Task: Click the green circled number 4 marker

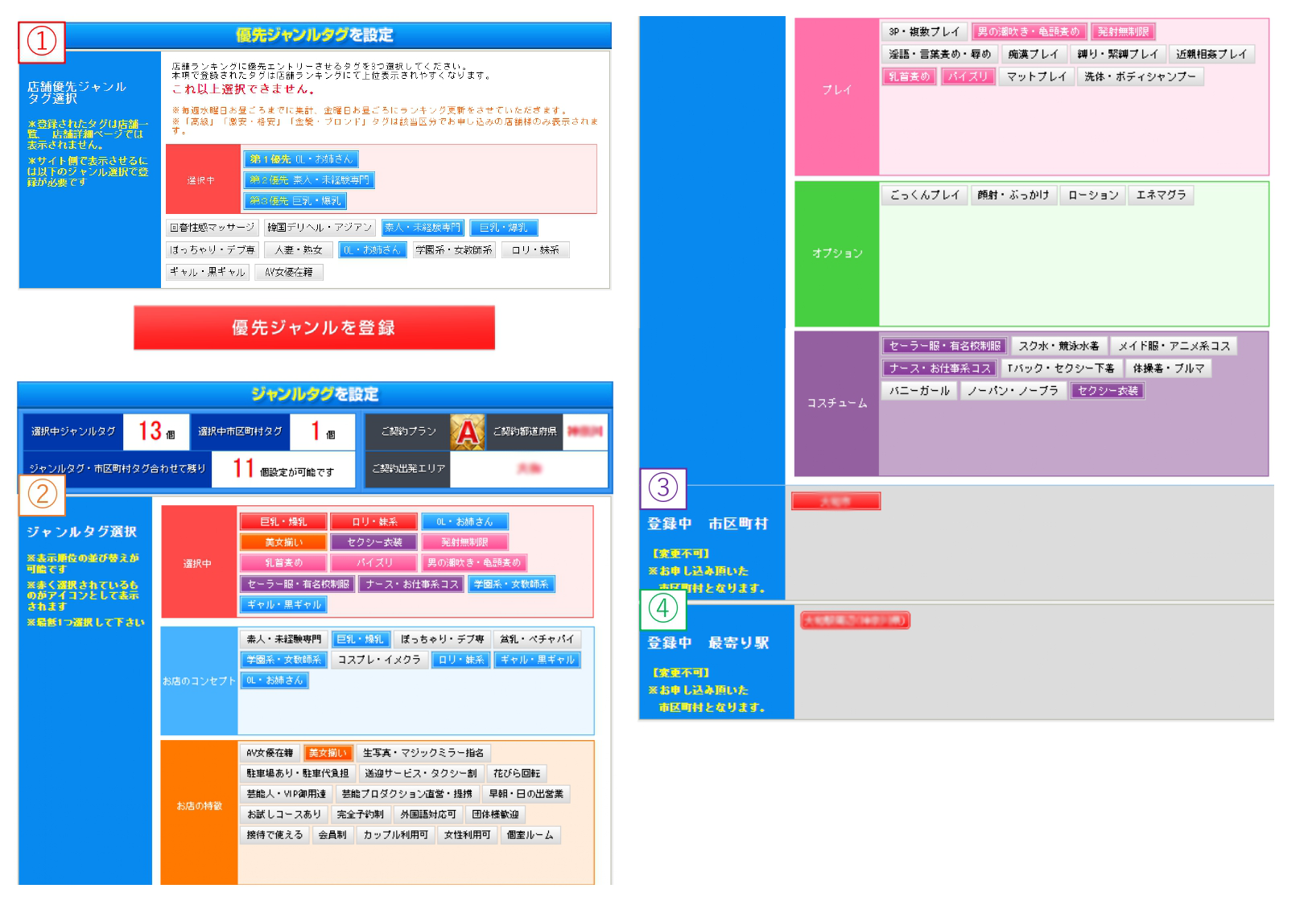Action: [x=662, y=609]
